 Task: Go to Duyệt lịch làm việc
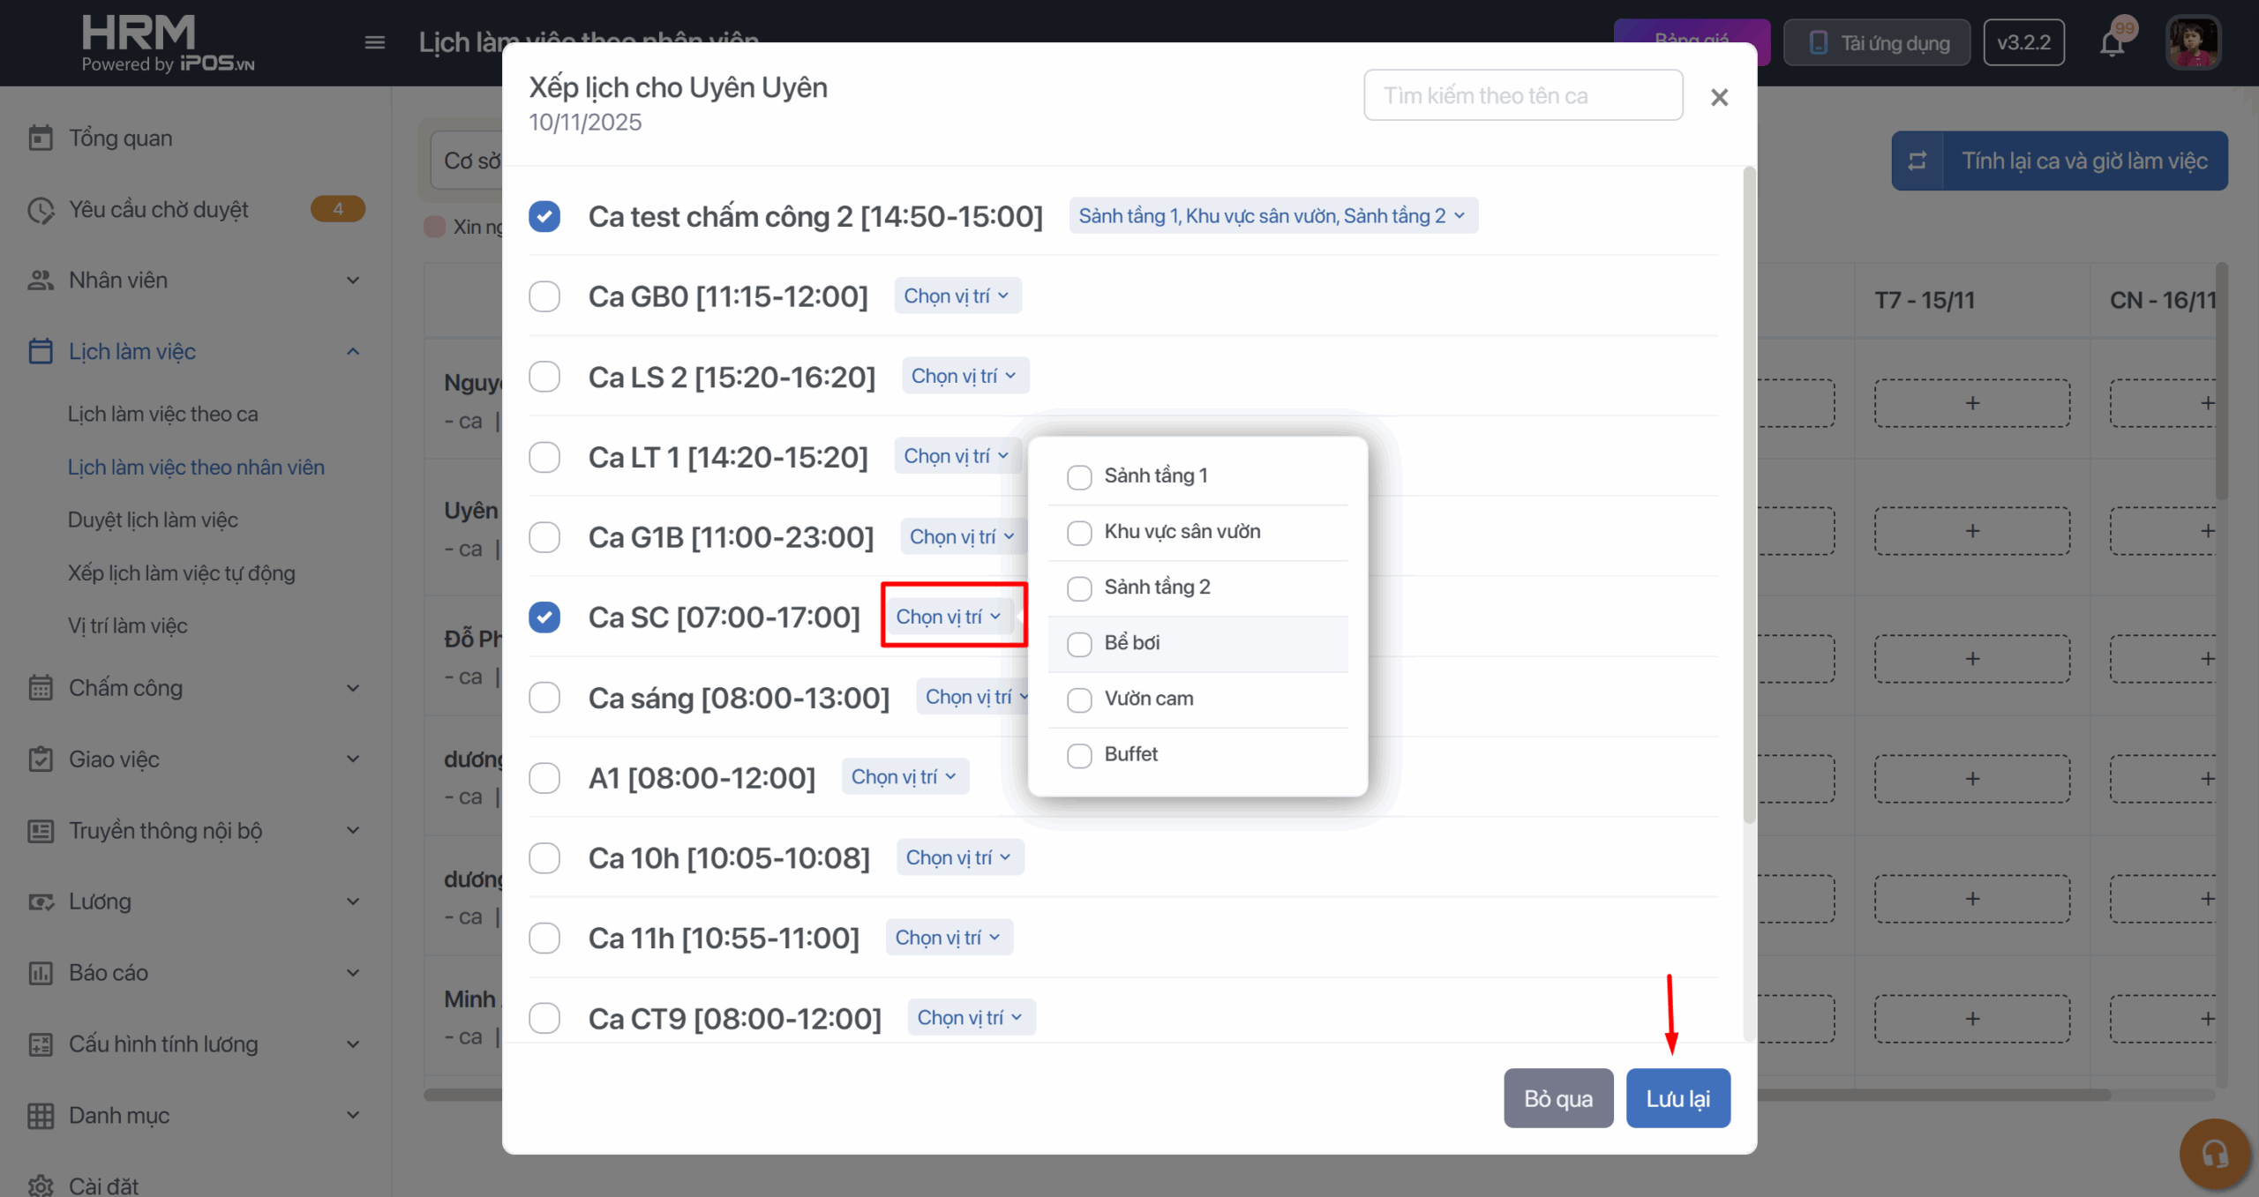153,520
